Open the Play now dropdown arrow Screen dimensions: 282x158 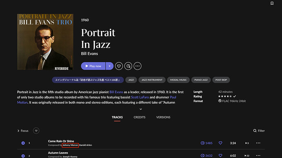(x=110, y=66)
